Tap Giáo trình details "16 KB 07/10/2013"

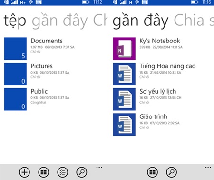[159, 123]
